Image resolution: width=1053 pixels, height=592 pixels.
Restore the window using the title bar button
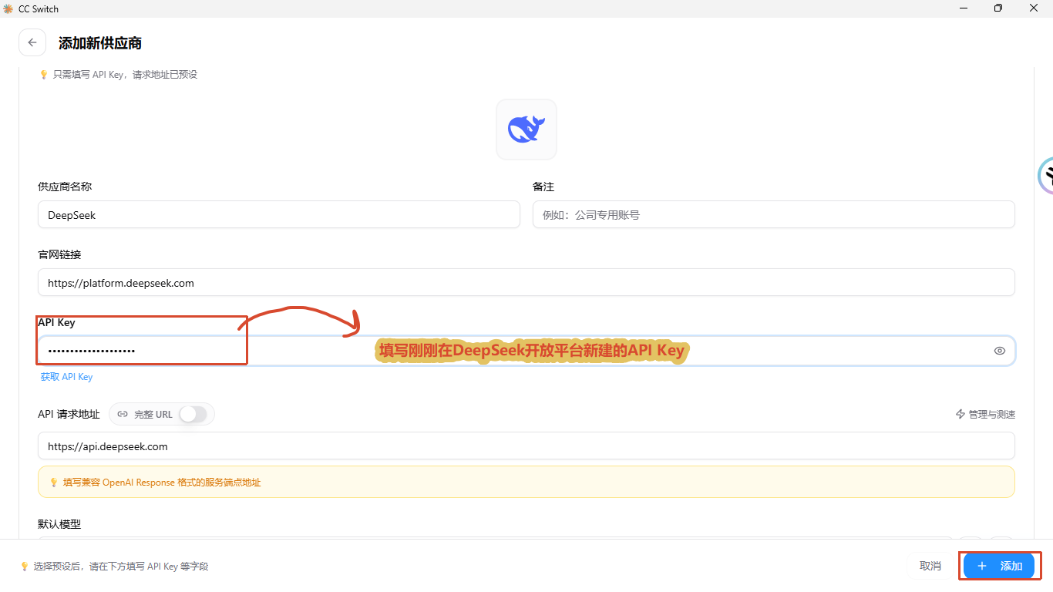coord(998,8)
